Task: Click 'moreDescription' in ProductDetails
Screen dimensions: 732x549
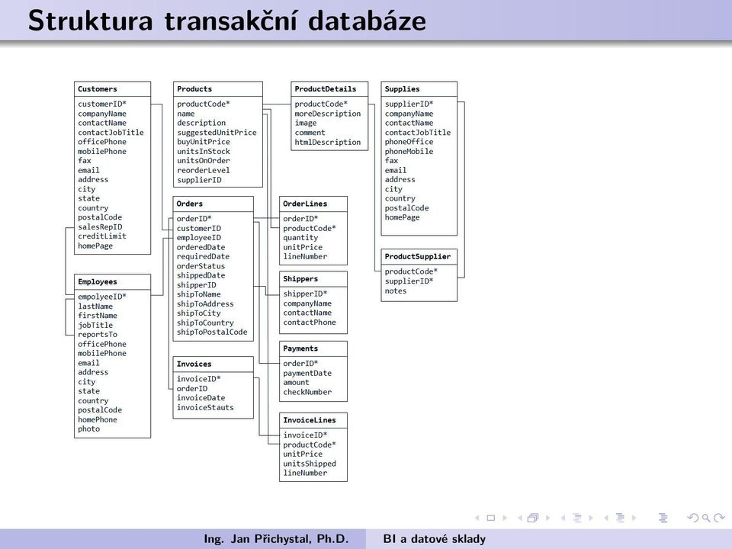Action: click(328, 114)
